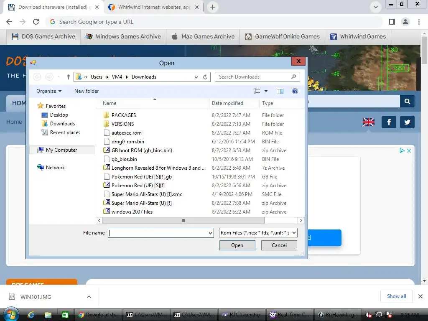The image size is (428, 321).
Task: Toggle the Chrome side panel icon
Action: pos(392,22)
